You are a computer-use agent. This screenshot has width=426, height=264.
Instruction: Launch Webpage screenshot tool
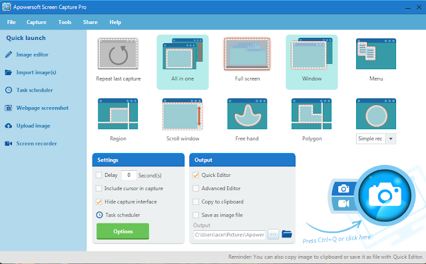[37, 108]
